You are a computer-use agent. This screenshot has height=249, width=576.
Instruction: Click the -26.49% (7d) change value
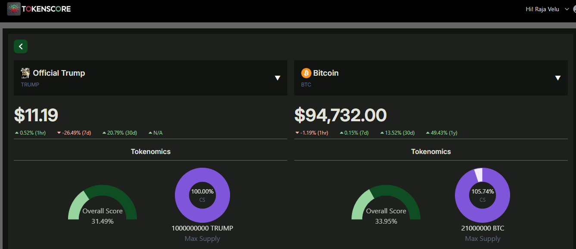click(74, 133)
